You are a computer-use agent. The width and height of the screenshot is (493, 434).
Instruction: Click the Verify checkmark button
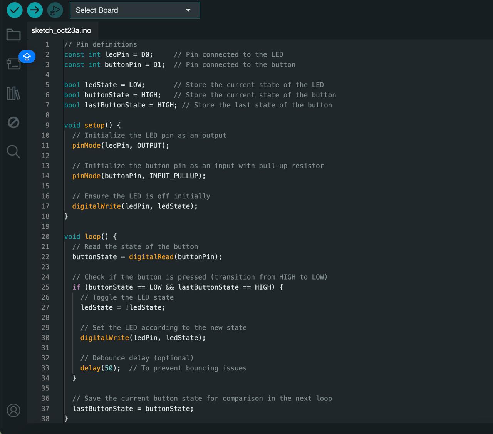(15, 10)
